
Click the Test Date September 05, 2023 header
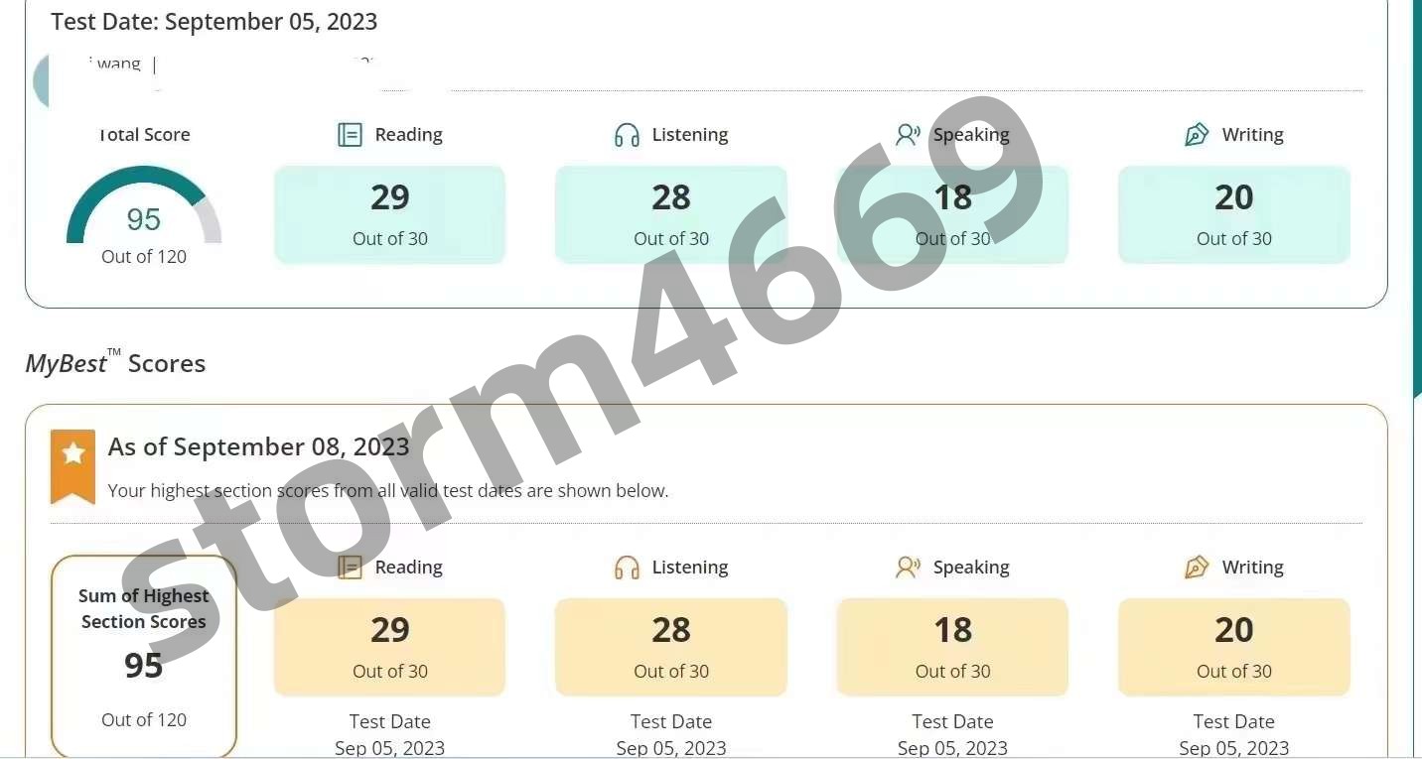tap(214, 21)
